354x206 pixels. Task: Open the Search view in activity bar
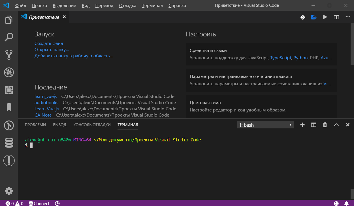click(9, 37)
